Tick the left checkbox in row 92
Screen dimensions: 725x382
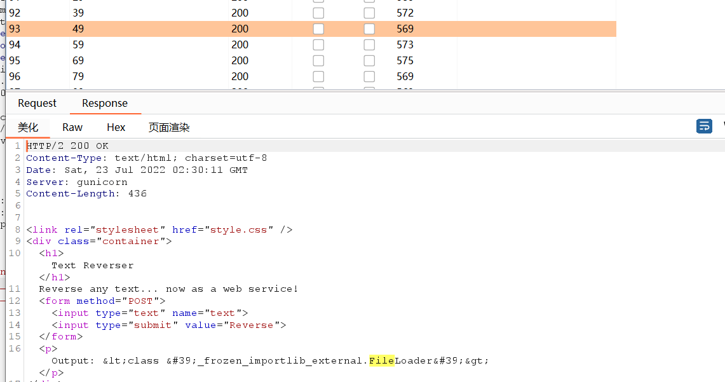[x=318, y=13]
